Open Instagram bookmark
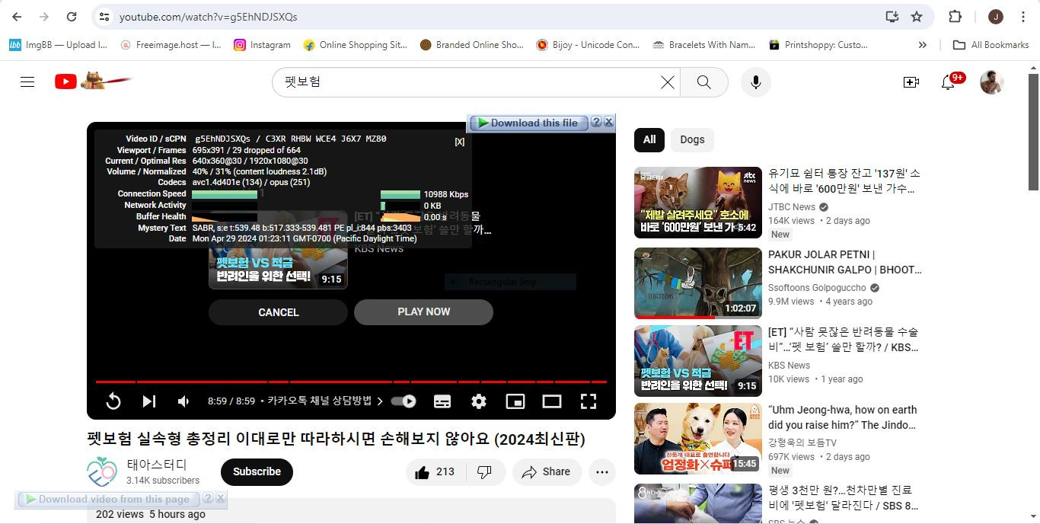The image size is (1040, 524). coord(263,45)
